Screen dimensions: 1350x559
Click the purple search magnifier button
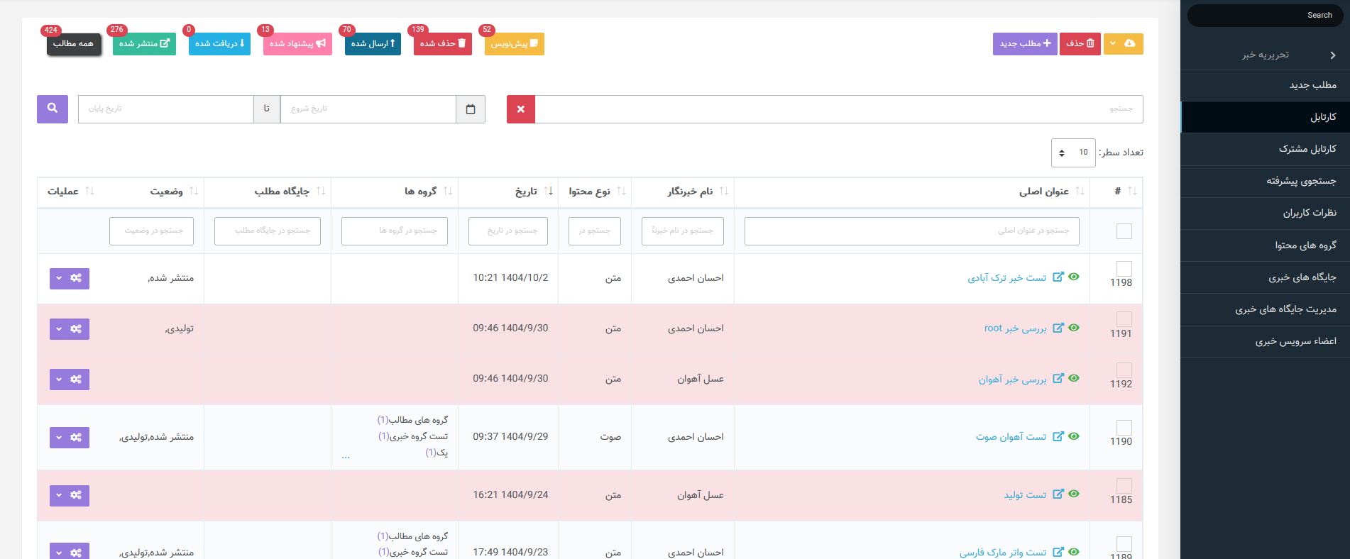(53, 109)
